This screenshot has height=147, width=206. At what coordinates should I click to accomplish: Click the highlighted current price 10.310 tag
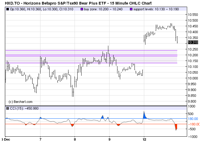pyautogui.click(x=193, y=42)
